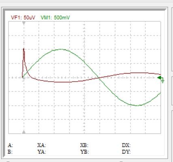Click the green ground reference marker icon
173x162 pixels.
coord(161,79)
